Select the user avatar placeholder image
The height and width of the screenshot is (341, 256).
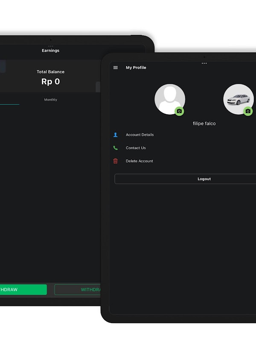click(x=170, y=99)
